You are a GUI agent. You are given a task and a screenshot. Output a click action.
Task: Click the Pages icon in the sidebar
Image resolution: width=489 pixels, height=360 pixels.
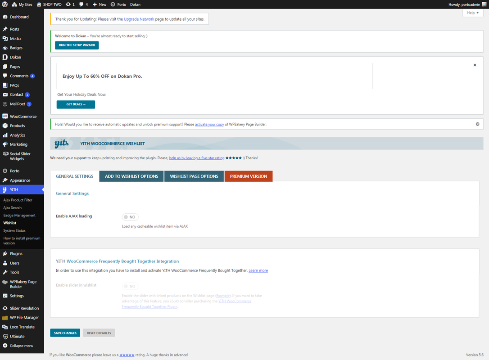pyautogui.click(x=5, y=67)
